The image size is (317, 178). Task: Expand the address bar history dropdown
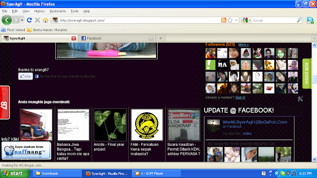click(x=236, y=20)
